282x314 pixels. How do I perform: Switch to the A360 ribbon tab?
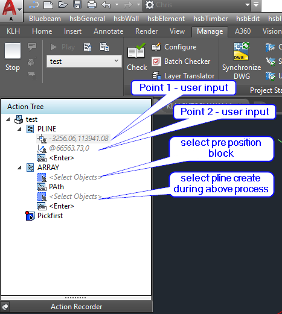(x=243, y=31)
